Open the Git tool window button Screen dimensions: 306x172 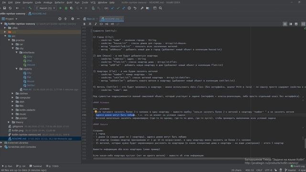tap(21, 166)
